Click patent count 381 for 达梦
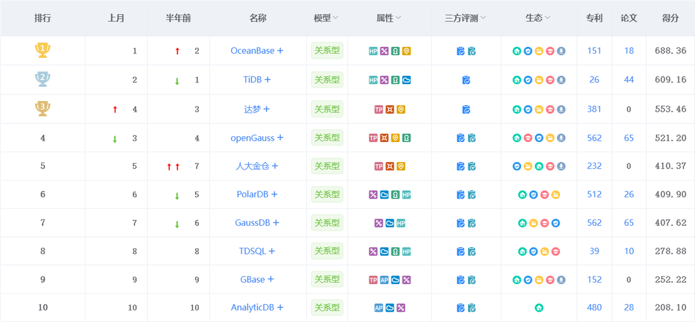The width and height of the screenshot is (695, 322). [x=595, y=109]
